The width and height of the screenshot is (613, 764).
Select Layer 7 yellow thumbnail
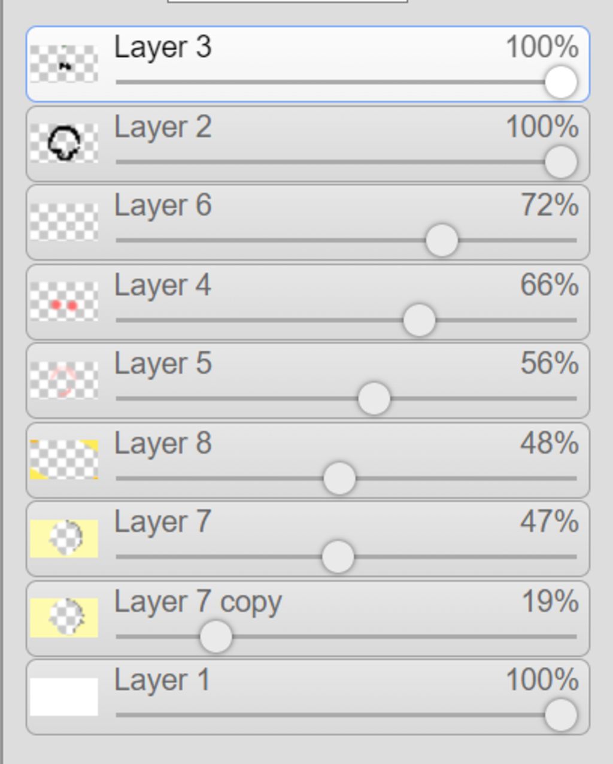(x=64, y=538)
